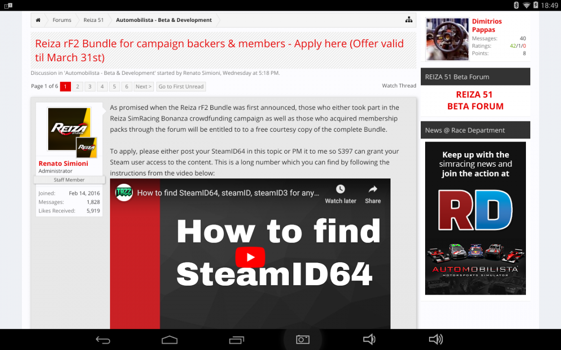Open the Race Department Automobilista banner

point(475,218)
